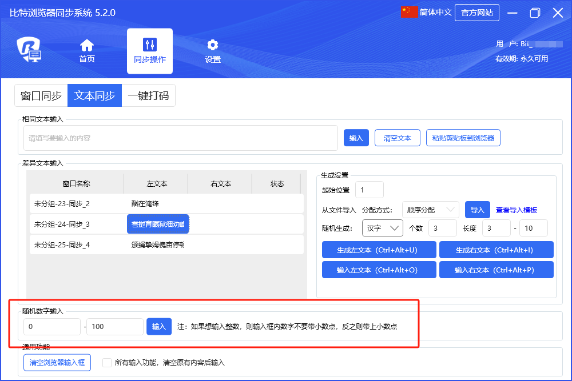Click 生成左文本 button

(x=379, y=250)
